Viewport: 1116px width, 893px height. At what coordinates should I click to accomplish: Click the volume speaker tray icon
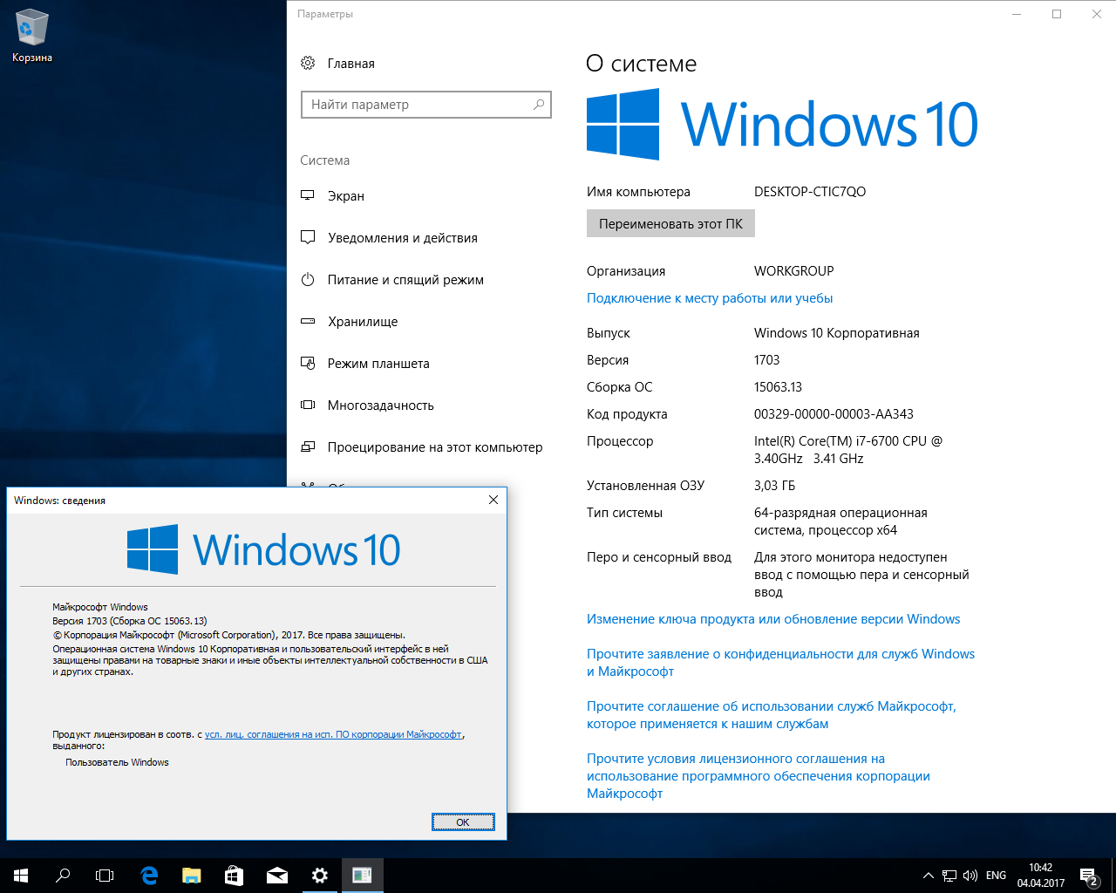pos(970,876)
